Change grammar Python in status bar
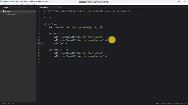The image size is (188, 105). 169,104
